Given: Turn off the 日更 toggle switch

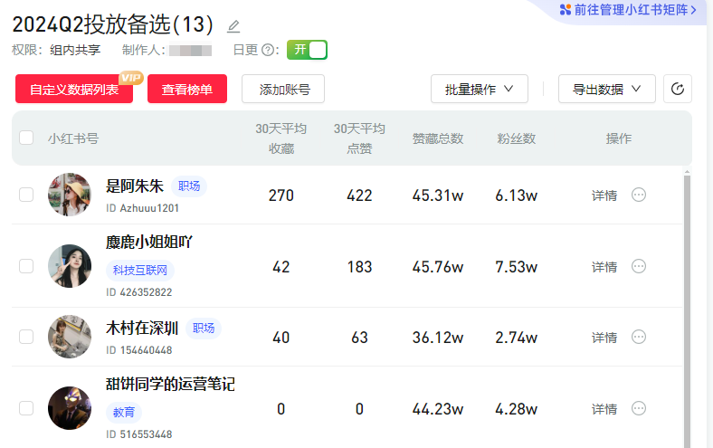Looking at the screenshot, I should (x=307, y=50).
